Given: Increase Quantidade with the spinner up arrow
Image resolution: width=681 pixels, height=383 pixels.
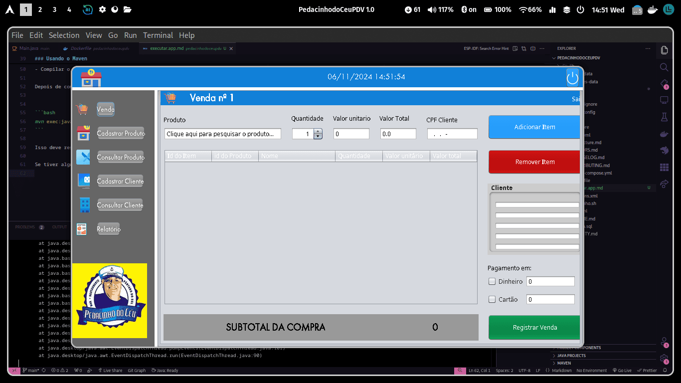Looking at the screenshot, I should [x=318, y=132].
